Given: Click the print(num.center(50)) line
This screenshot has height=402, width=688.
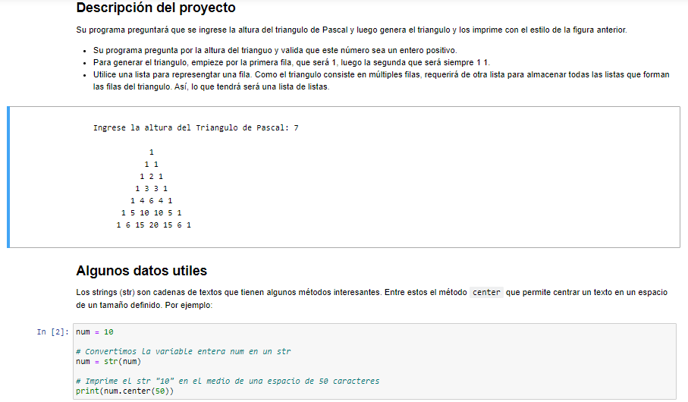Looking at the screenshot, I should (x=124, y=391).
